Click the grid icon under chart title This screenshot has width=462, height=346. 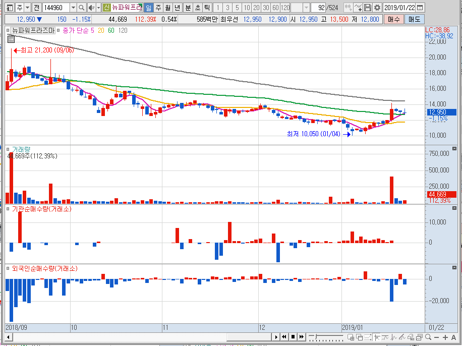tap(11, 39)
